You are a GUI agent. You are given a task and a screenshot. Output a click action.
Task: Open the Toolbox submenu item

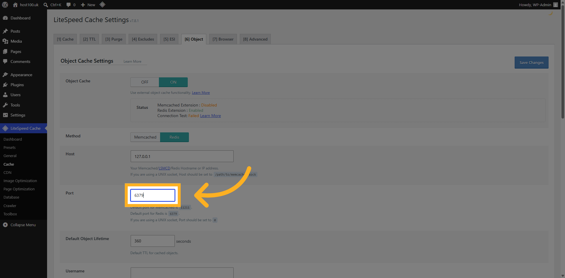click(x=10, y=214)
